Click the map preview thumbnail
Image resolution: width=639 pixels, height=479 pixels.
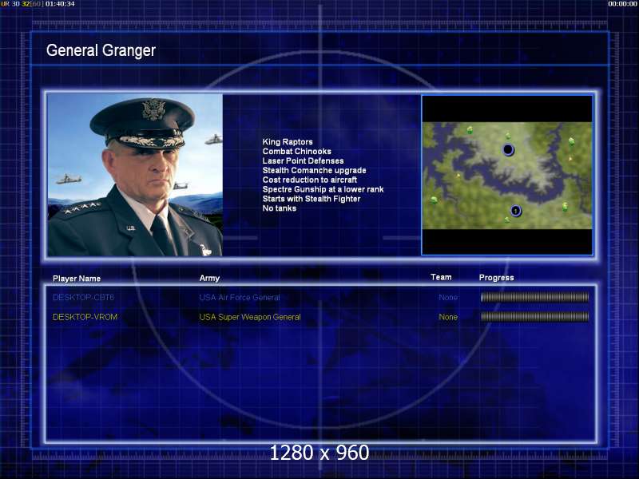click(x=507, y=175)
